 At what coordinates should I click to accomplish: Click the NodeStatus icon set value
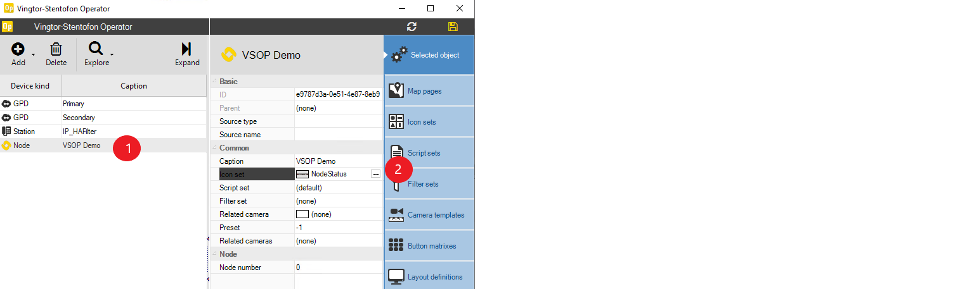[x=329, y=174]
